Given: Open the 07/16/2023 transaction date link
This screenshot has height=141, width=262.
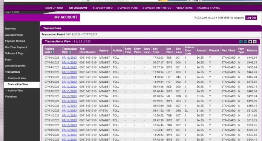Looking at the screenshot, I should point(69,58).
